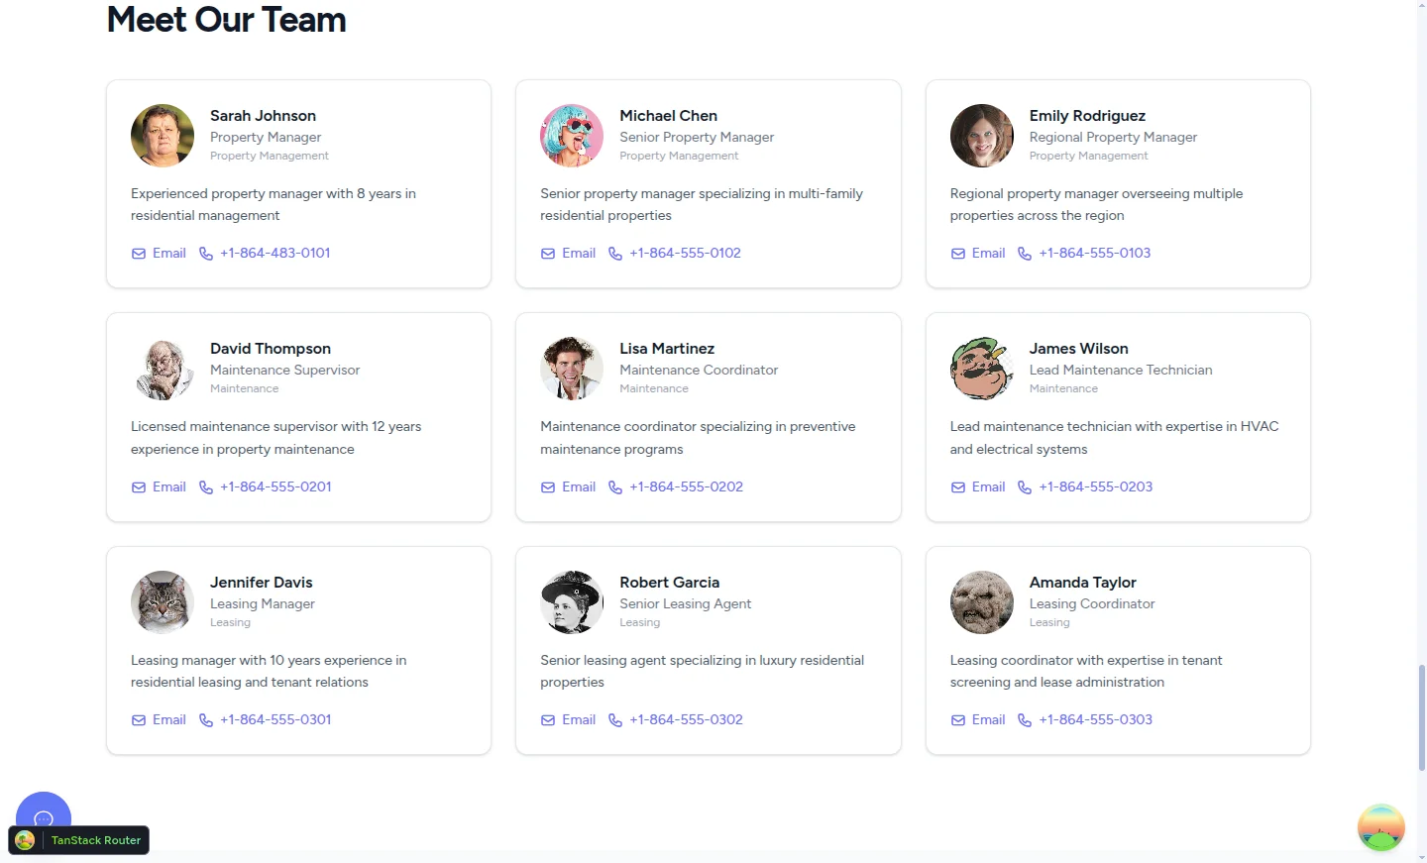This screenshot has width=1427, height=863.
Task: Email Emily Rodriguez via Email link
Action: [x=978, y=254]
